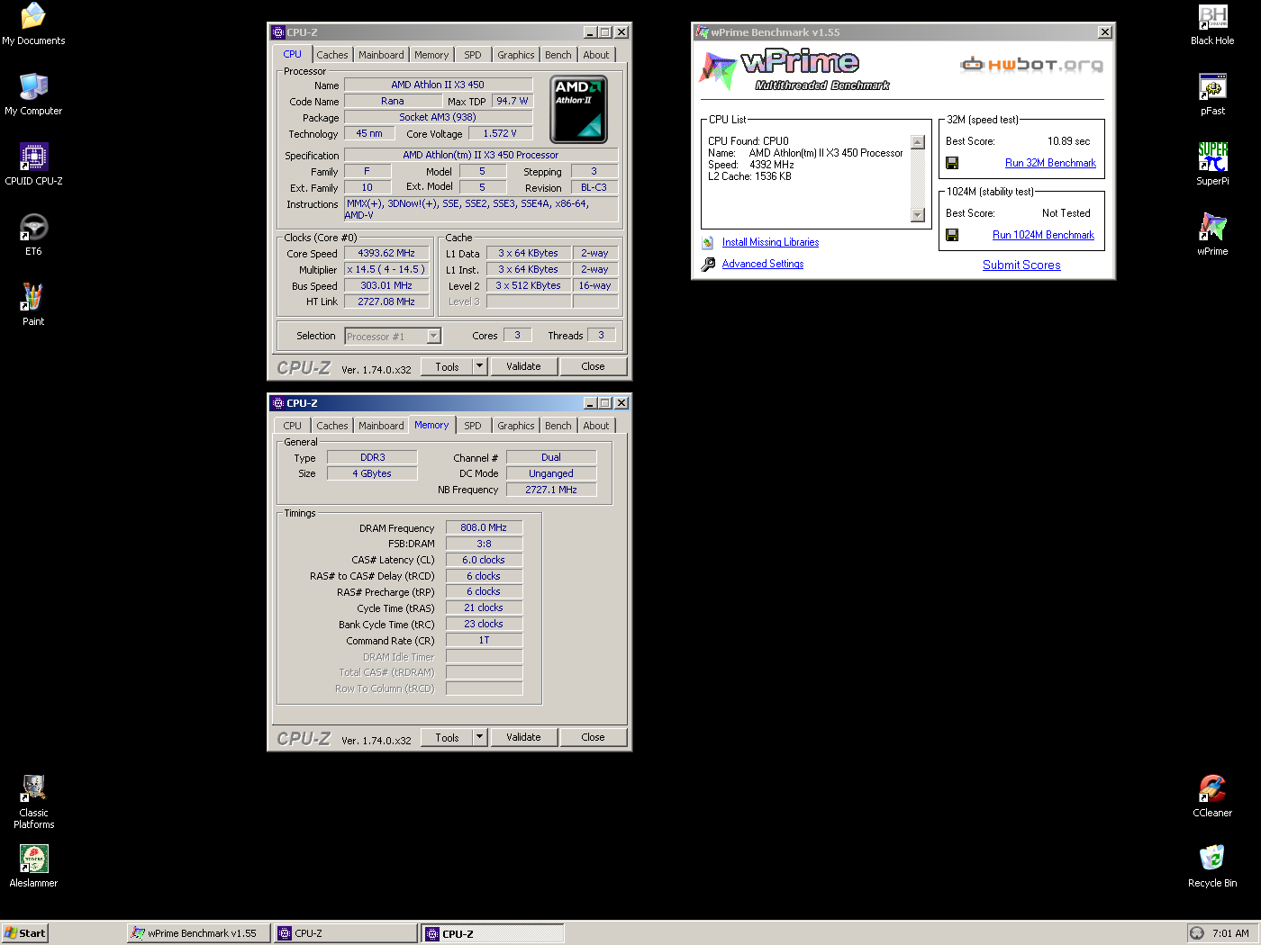Close the wPrime Benchmark window
Viewport: 1261px width, 945px height.
(1105, 32)
